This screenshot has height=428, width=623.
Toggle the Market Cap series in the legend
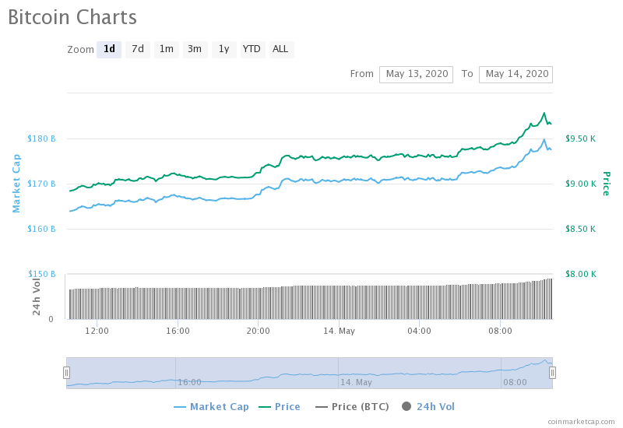(x=211, y=406)
